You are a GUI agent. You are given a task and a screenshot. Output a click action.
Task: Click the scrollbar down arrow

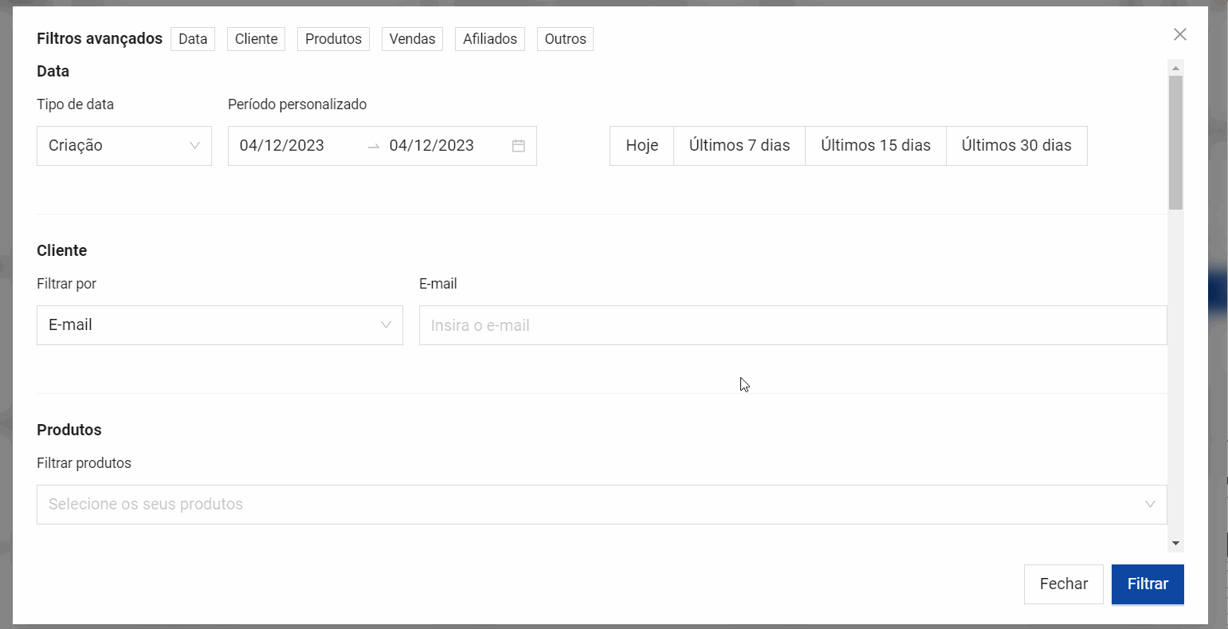1175,543
